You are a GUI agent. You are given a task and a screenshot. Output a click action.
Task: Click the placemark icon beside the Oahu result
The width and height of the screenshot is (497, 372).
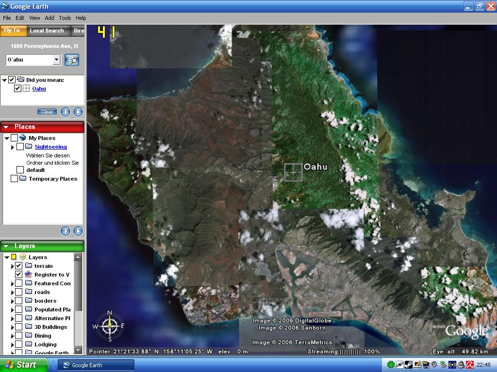coord(26,88)
